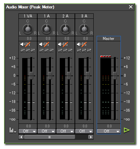Open the 2 A track Off dropdown

[x=65, y=131]
